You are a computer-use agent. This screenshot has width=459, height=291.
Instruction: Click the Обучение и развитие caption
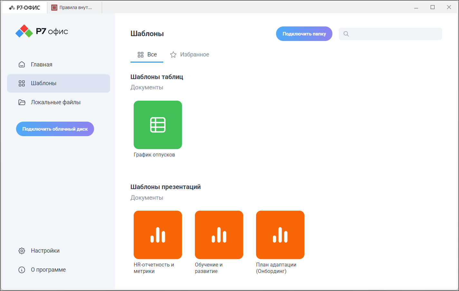click(209, 268)
